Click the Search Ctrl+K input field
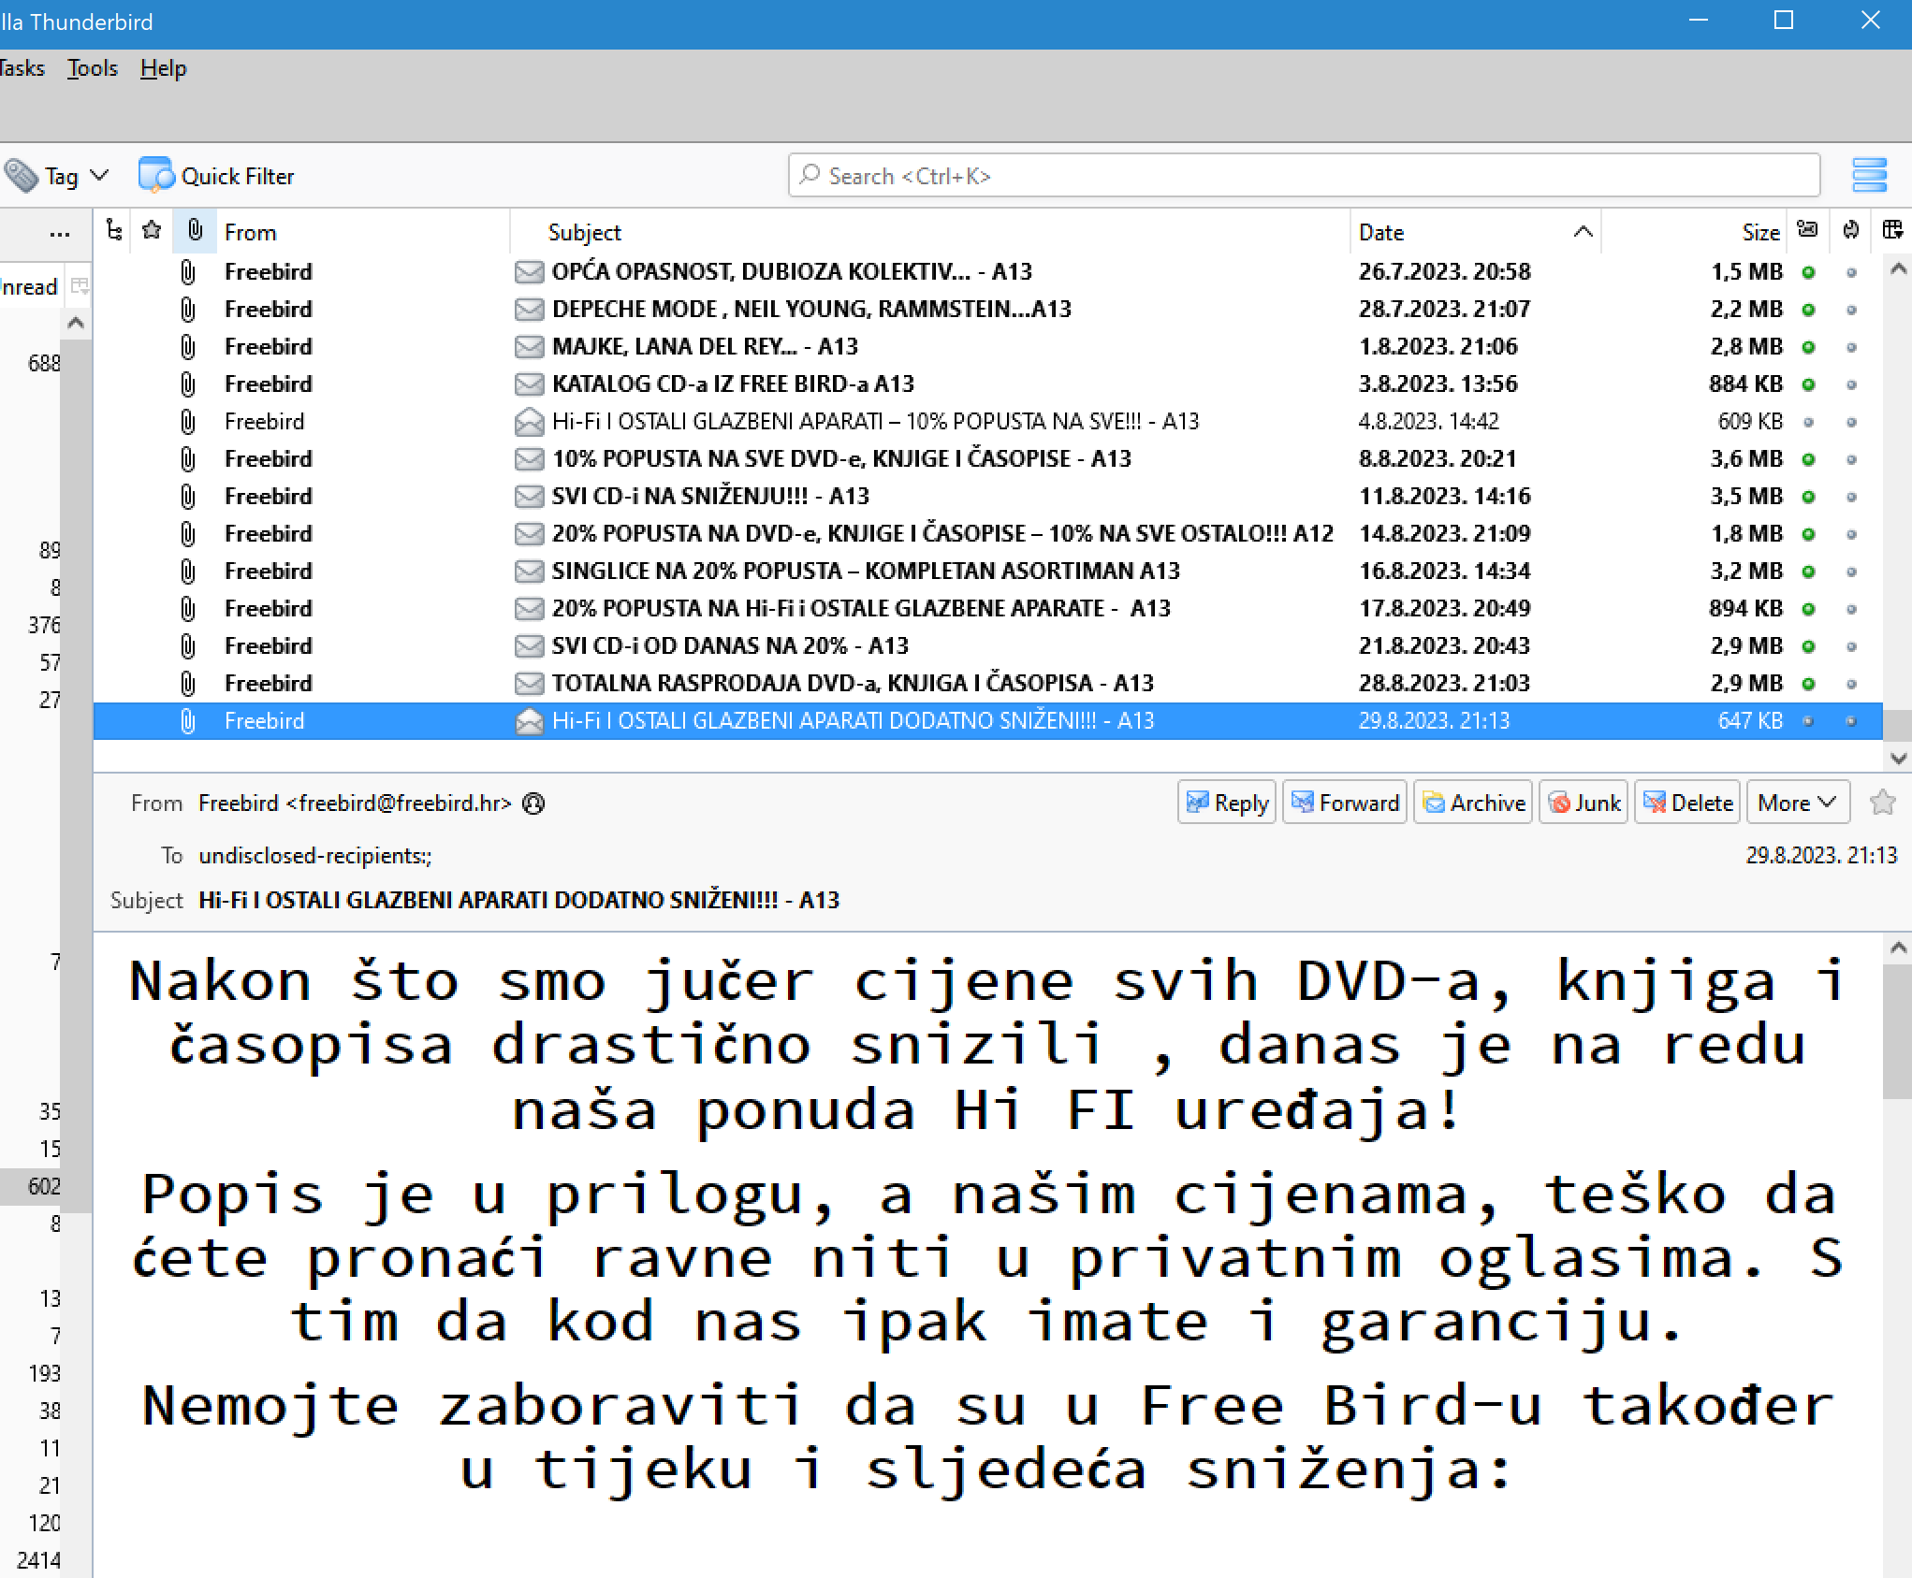This screenshot has height=1578, width=1912. 1304,176
